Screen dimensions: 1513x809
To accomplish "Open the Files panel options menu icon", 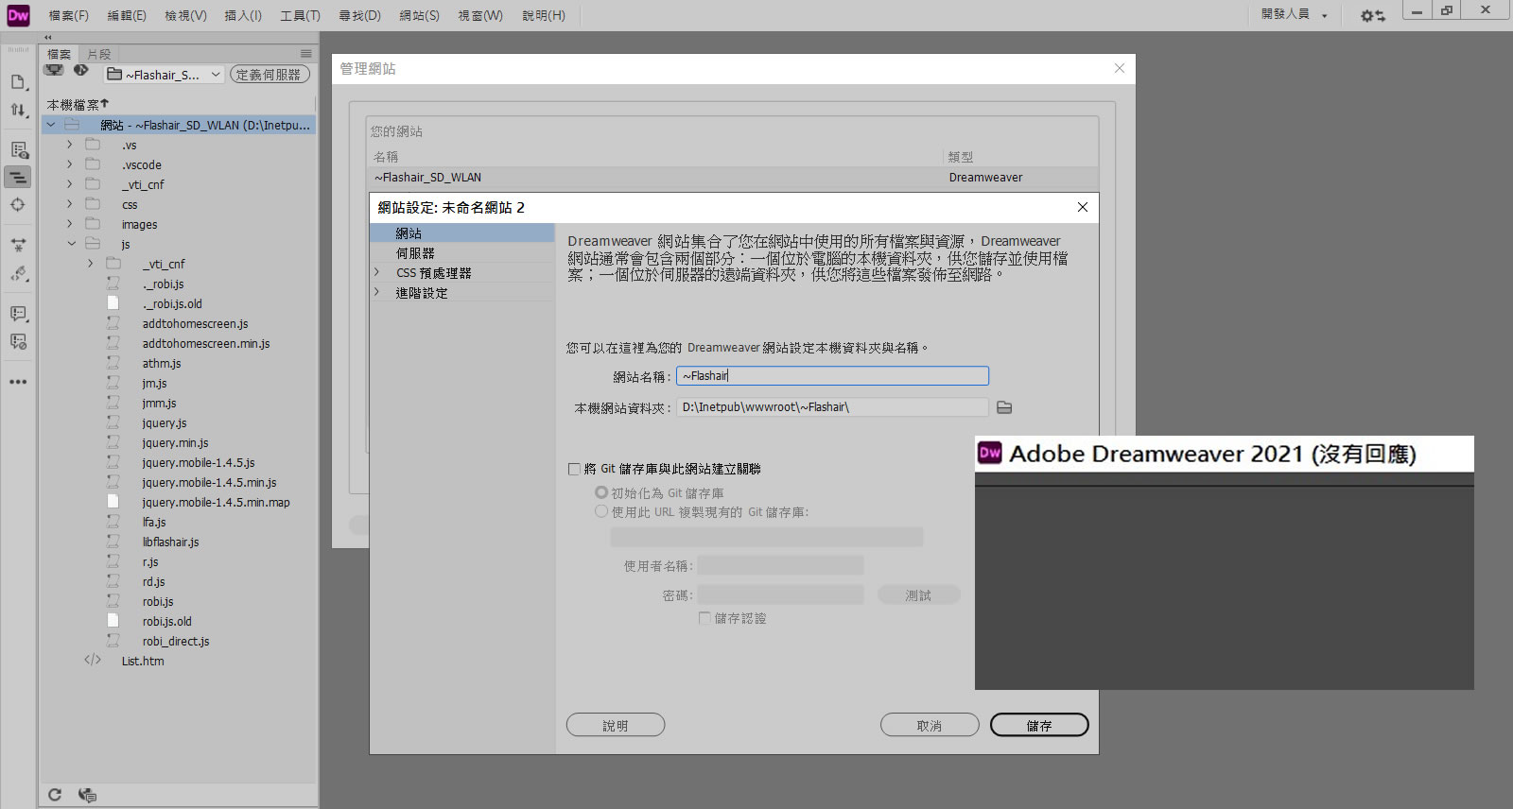I will (x=305, y=54).
